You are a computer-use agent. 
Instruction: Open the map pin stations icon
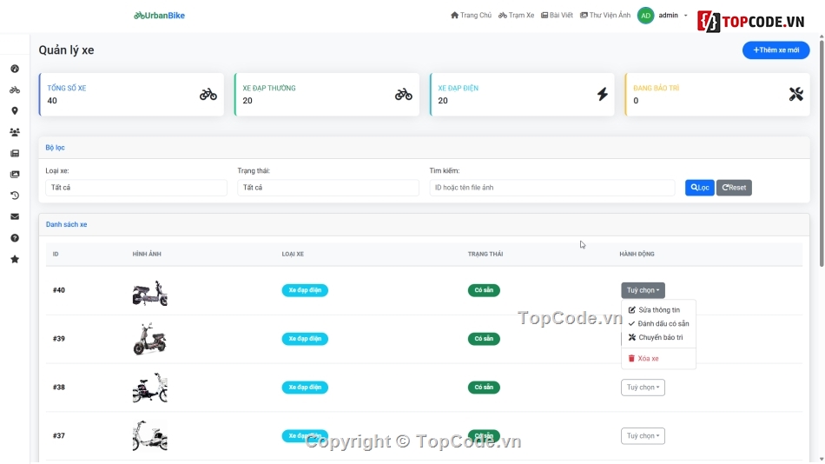[15, 111]
